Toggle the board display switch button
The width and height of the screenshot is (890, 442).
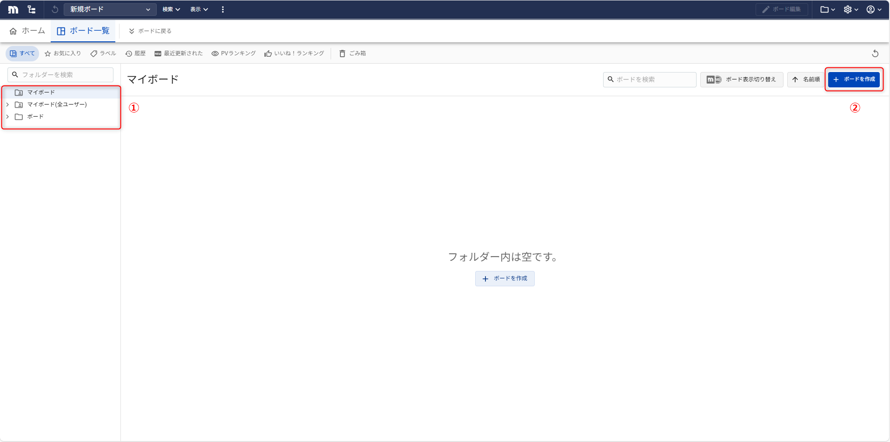pyautogui.click(x=741, y=79)
